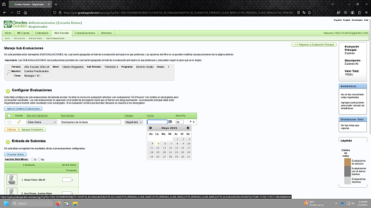Click '<< Regresar a Evaluación Principal' button
The height and width of the screenshot is (208, 371).
point(314,44)
